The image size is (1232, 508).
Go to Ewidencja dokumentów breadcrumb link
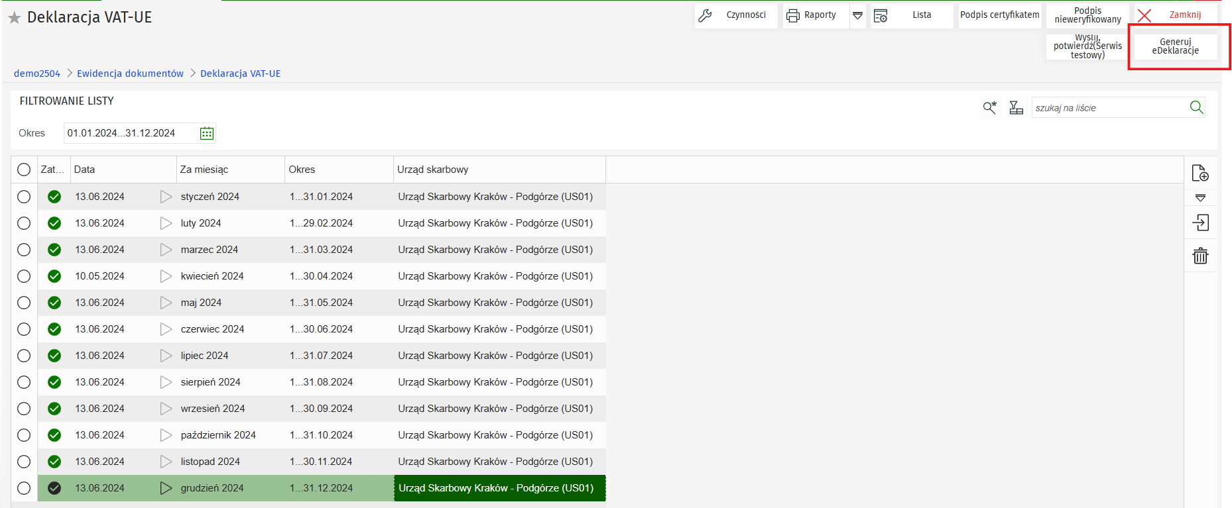click(x=130, y=74)
